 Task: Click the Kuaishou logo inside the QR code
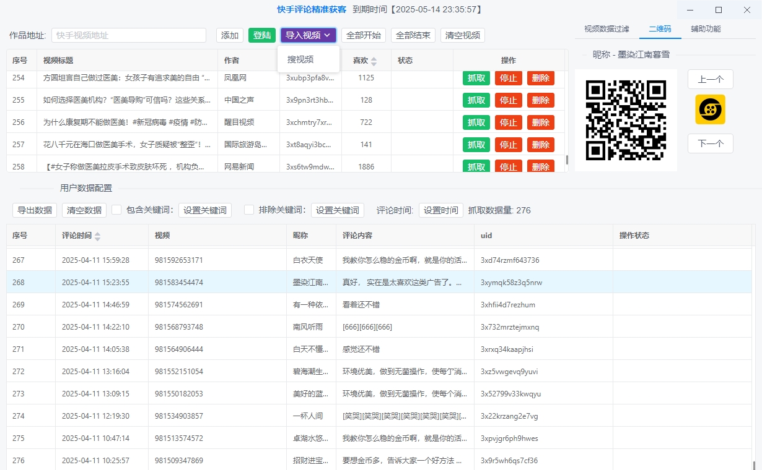(x=710, y=109)
